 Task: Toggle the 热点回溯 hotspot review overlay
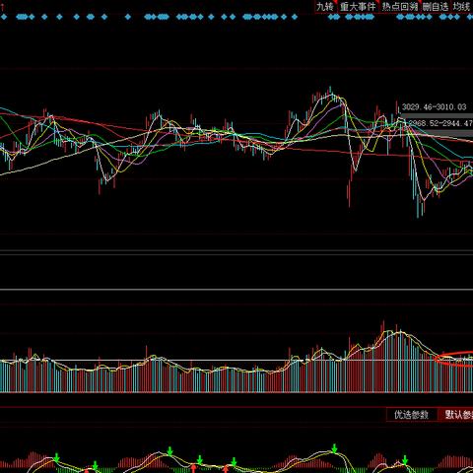pyautogui.click(x=399, y=7)
